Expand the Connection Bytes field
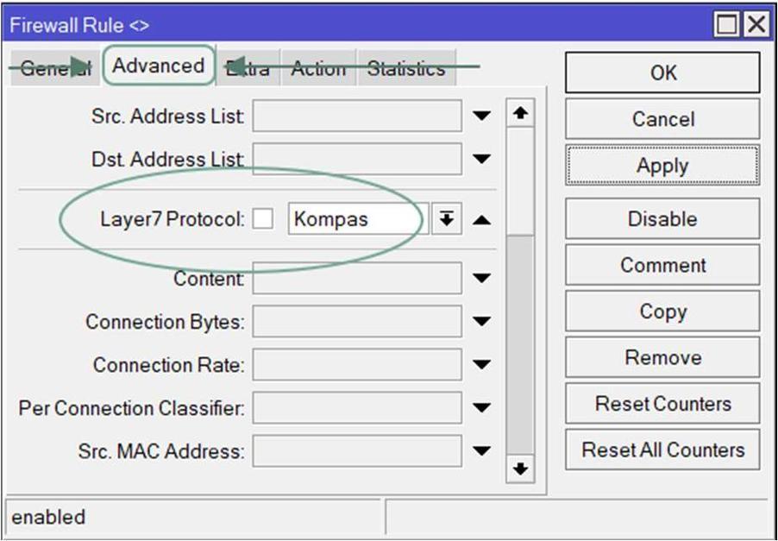The width and height of the screenshot is (778, 541). (x=481, y=322)
